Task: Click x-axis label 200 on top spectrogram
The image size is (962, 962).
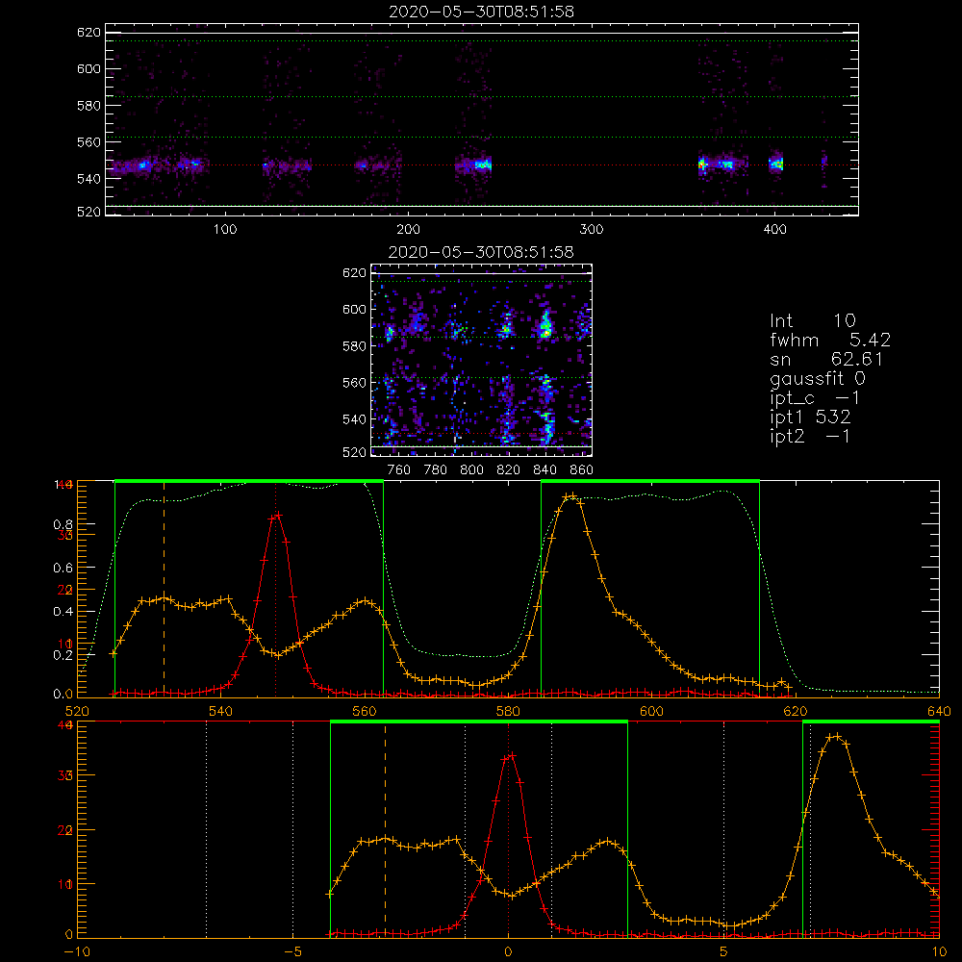Action: (408, 230)
